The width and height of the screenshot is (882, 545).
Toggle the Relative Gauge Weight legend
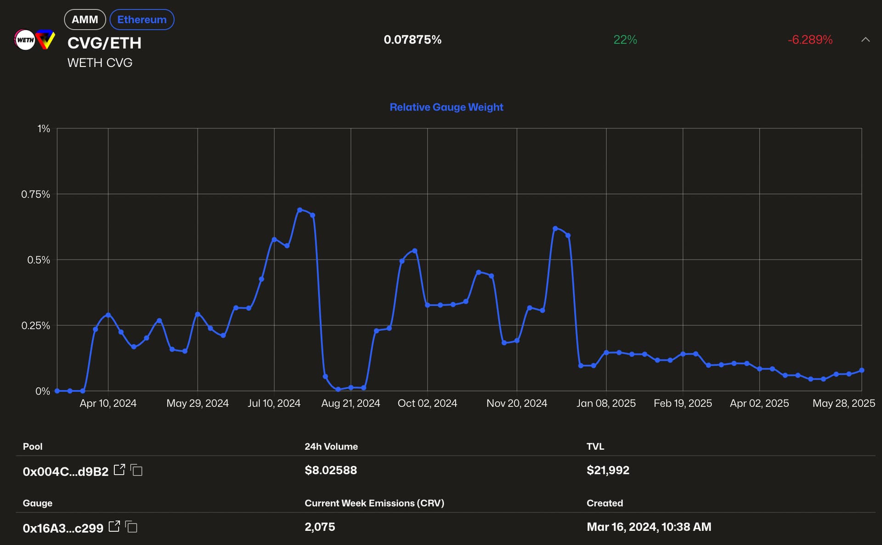pyautogui.click(x=446, y=107)
